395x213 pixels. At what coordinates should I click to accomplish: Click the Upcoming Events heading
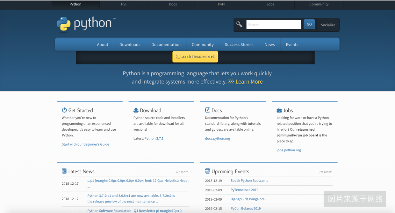pyautogui.click(x=230, y=171)
